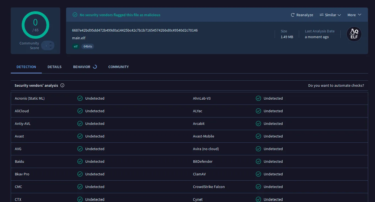Click the 1.49 MB size value

(x=287, y=37)
